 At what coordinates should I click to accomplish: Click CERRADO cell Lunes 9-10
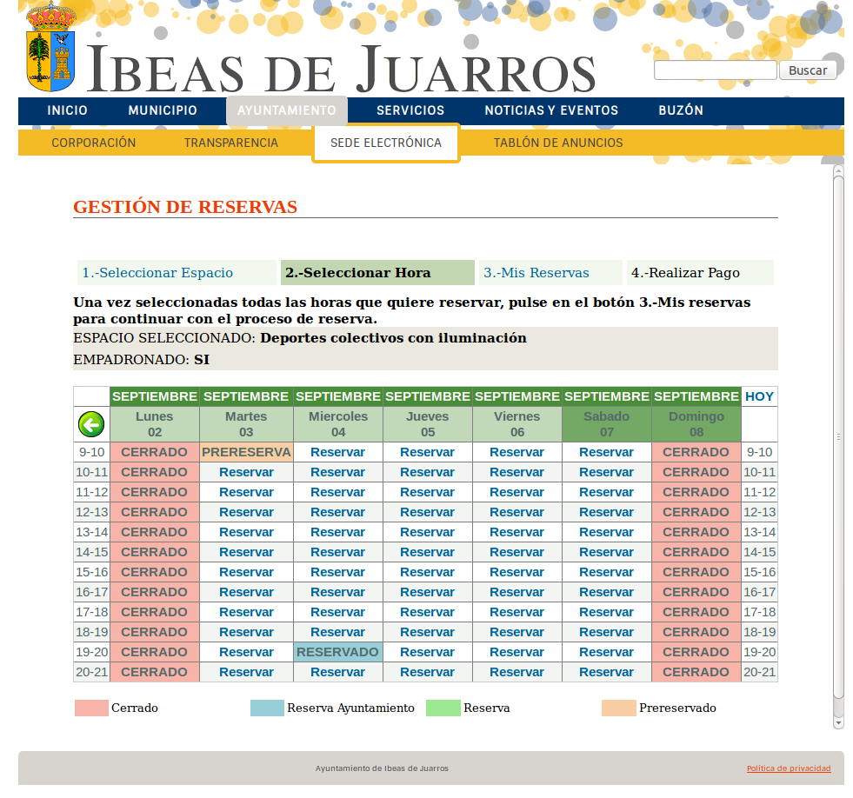point(155,452)
